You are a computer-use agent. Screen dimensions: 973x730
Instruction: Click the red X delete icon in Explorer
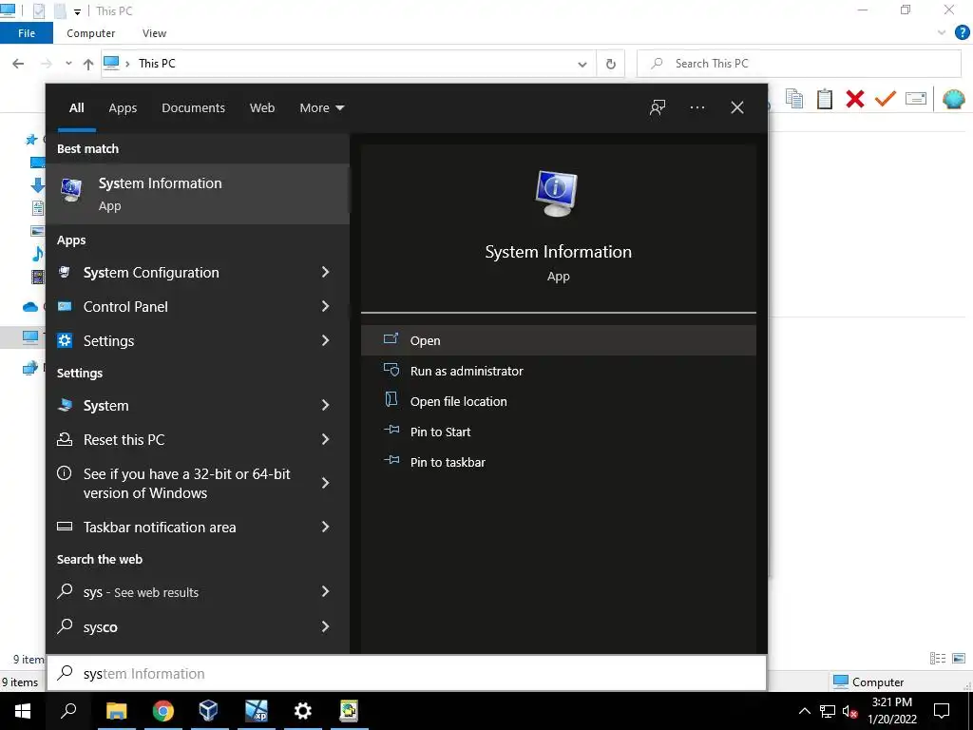click(855, 99)
